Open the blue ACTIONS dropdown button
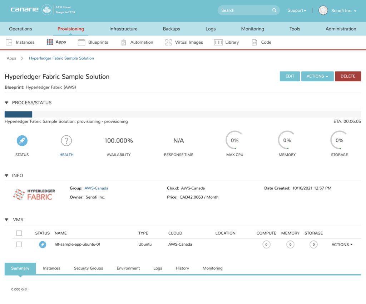This screenshot has width=366, height=304. [x=317, y=76]
